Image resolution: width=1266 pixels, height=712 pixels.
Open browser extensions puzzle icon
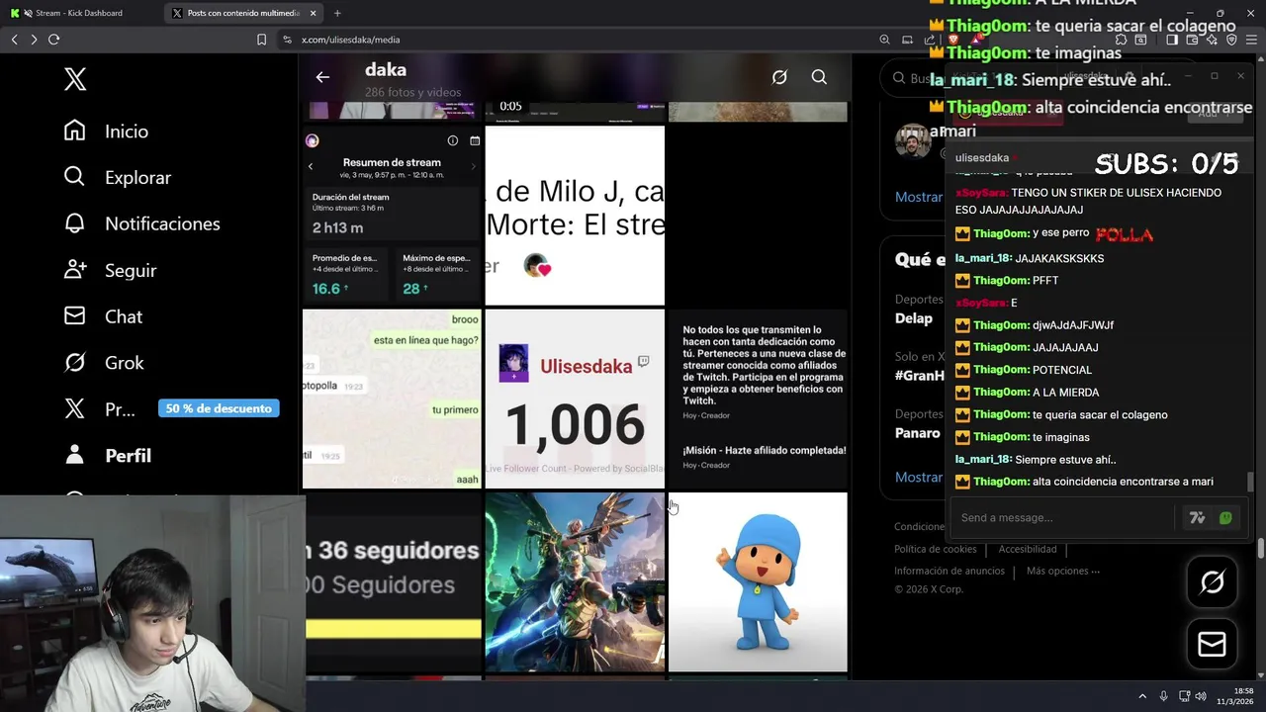[1121, 40]
